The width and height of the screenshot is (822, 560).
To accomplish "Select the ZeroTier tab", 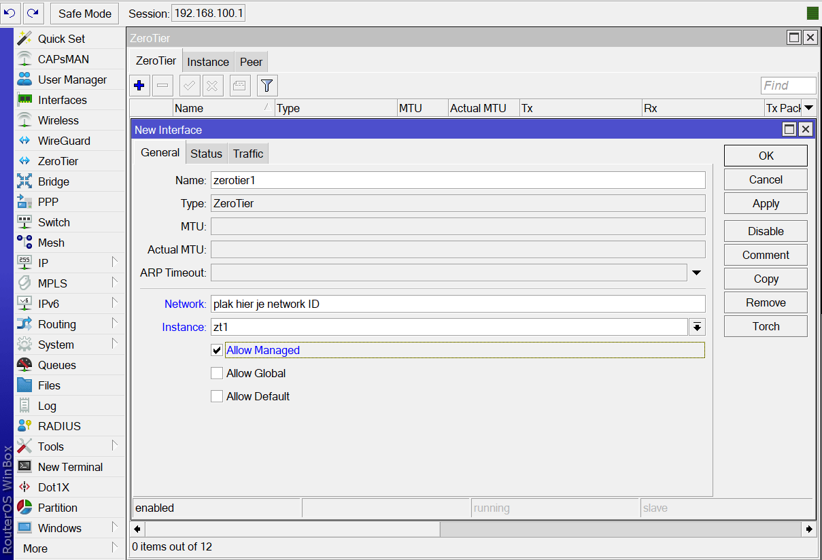I will [x=156, y=60].
